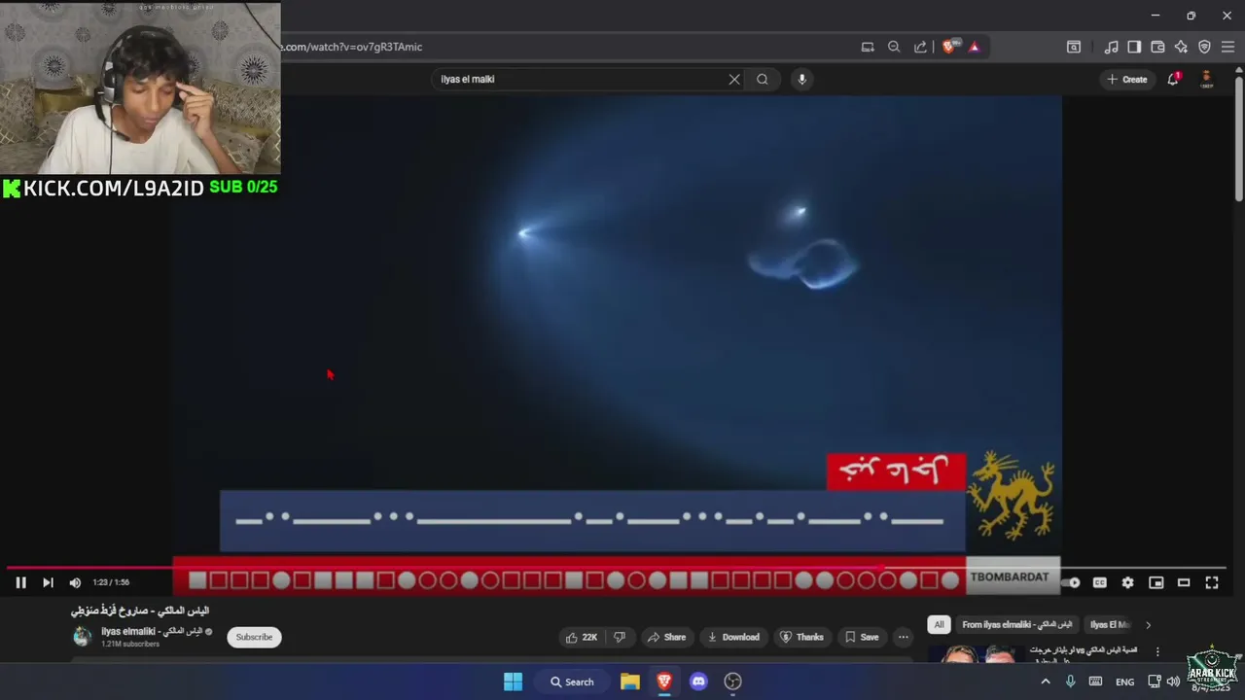Select From ilyas elmaliki chip
Screen dimensions: 1245x700
pyautogui.click(x=1016, y=624)
